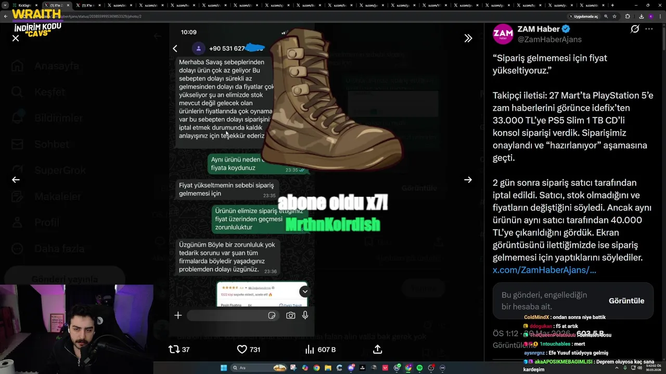Image resolution: width=666 pixels, height=374 pixels.
Task: Open the browser profile avatar
Action: point(650,16)
